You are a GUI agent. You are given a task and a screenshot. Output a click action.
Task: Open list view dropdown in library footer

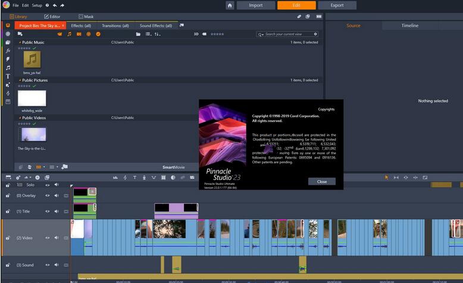point(57,167)
